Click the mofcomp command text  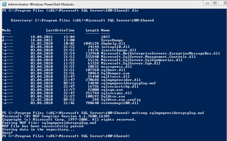click(168, 113)
